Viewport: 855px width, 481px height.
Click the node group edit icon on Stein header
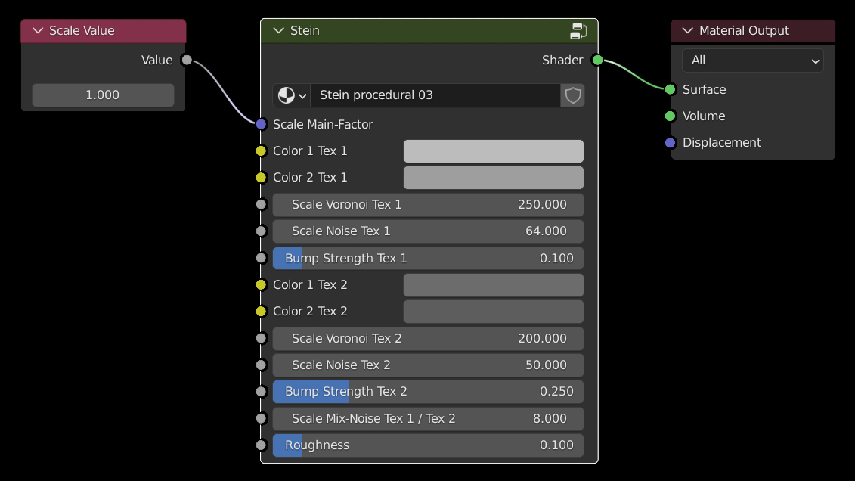(578, 31)
